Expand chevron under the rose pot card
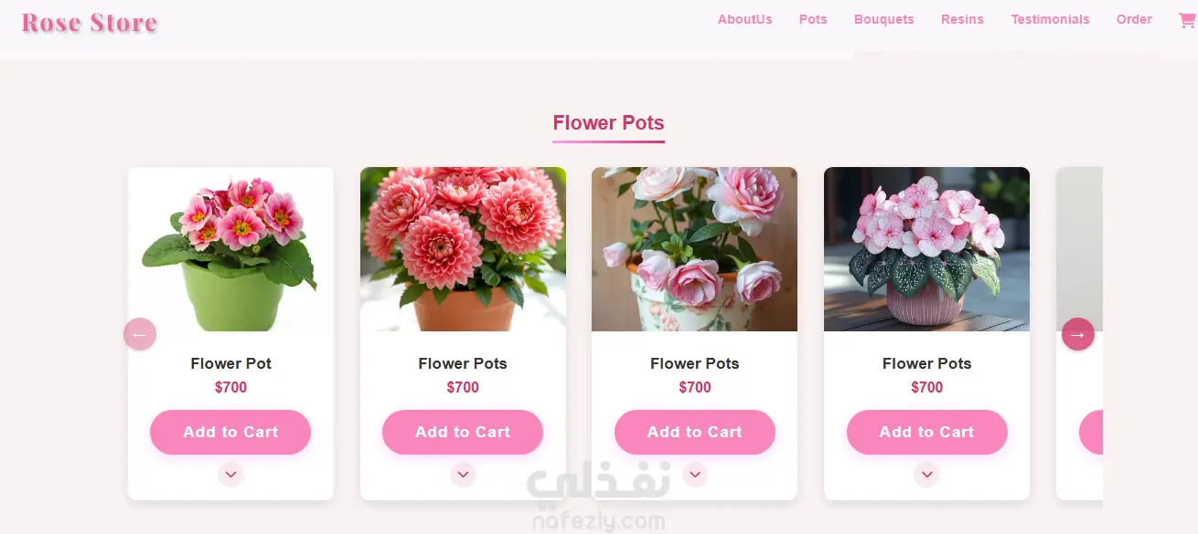 point(695,475)
